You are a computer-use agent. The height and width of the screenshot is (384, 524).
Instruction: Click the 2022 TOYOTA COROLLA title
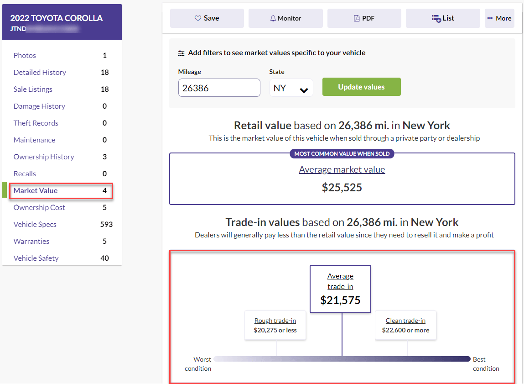56,18
